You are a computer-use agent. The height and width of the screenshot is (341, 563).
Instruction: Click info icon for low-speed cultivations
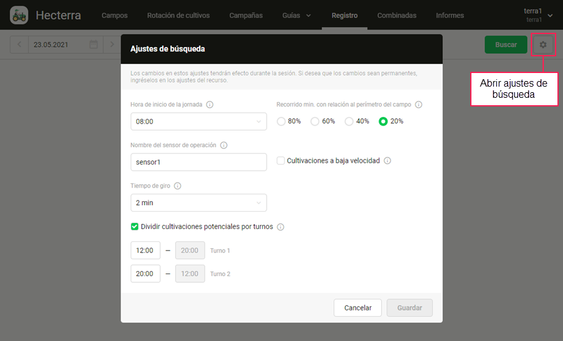(387, 161)
